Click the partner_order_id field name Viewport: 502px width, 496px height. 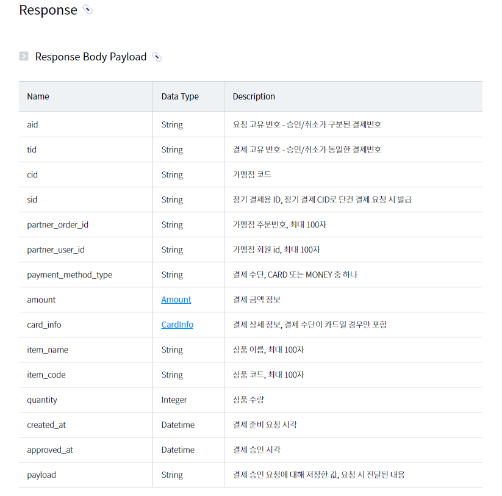point(57,225)
